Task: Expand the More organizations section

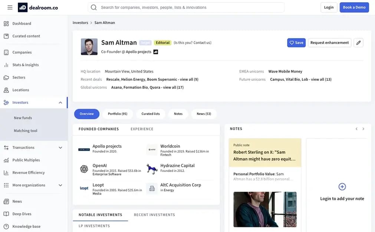Action: [x=60, y=185]
